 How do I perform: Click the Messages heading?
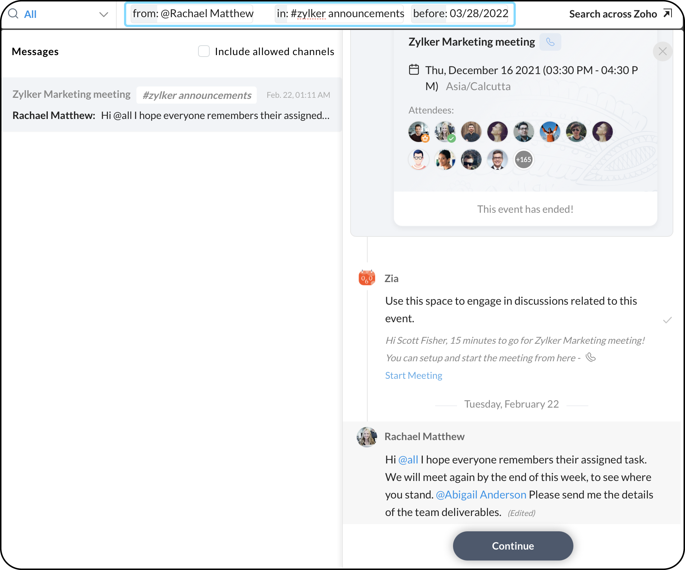point(35,51)
